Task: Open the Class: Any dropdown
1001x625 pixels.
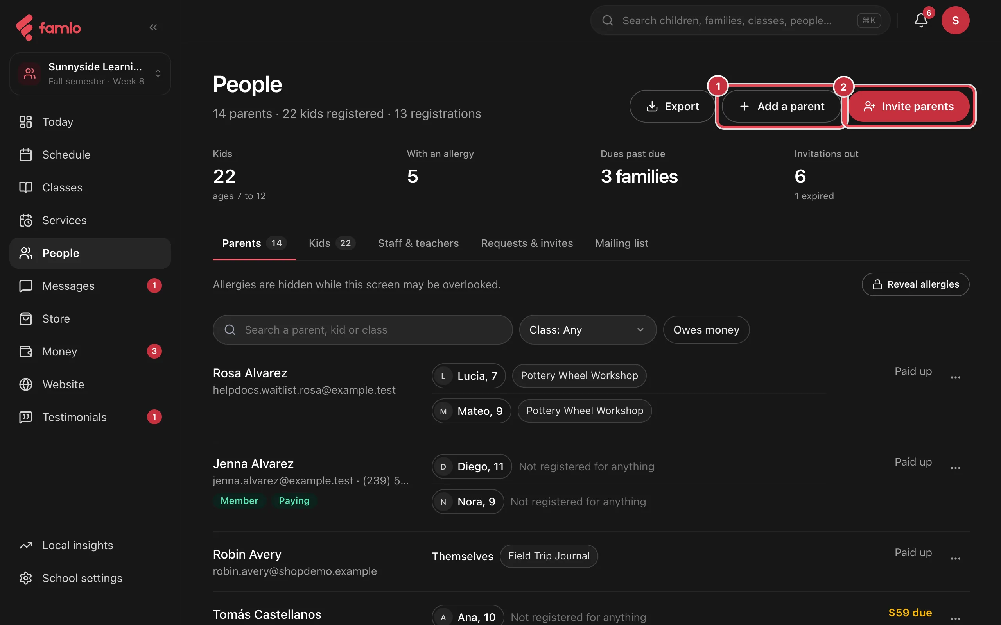Action: tap(587, 330)
